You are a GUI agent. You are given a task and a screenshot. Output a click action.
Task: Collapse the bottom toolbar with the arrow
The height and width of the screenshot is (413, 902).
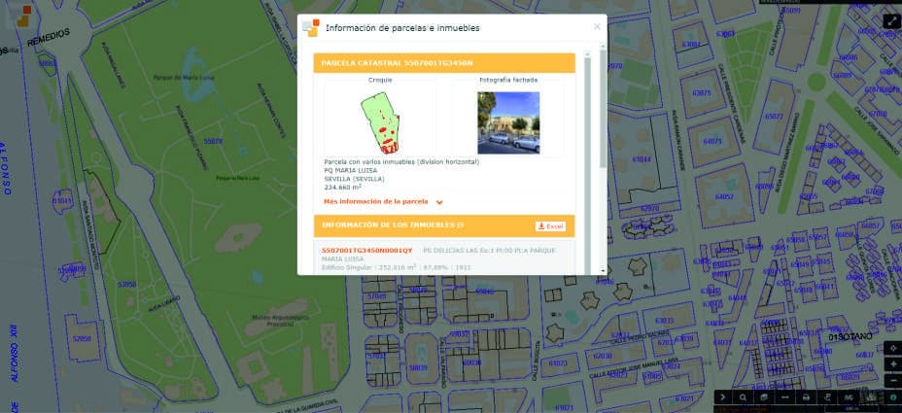722,397
